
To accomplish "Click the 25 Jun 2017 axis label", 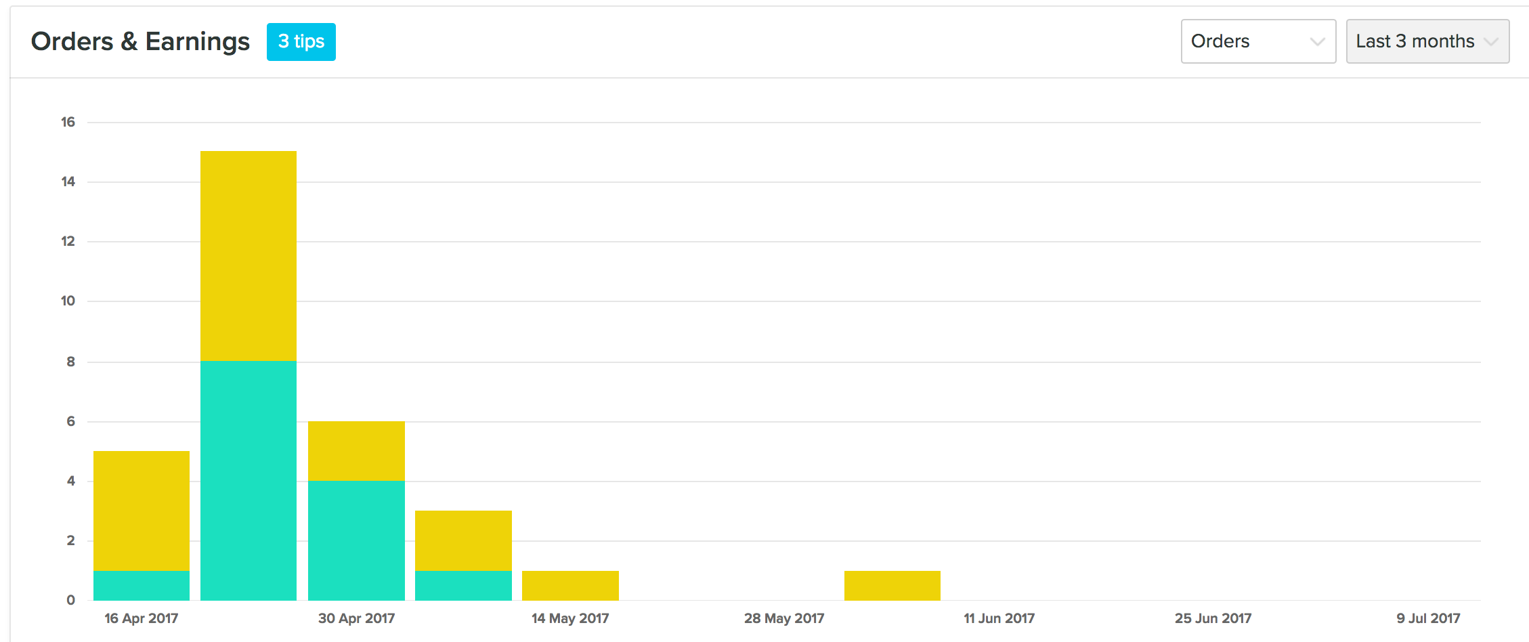I will point(1213,618).
